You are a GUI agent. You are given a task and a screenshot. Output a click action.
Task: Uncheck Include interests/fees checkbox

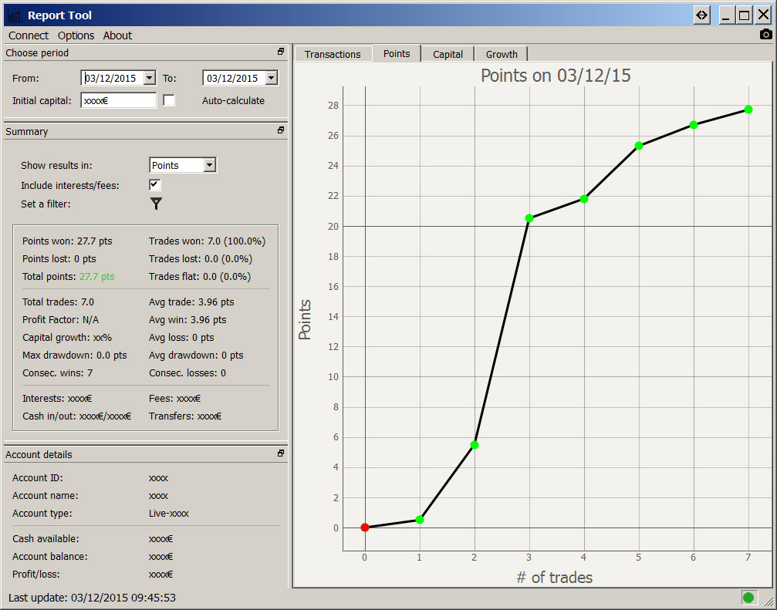click(155, 185)
